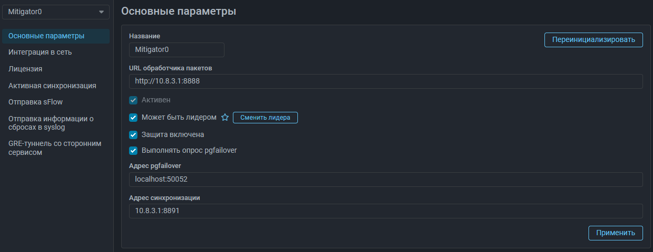Go to Лицензия settings page
This screenshot has width=653, height=252.
(x=25, y=69)
